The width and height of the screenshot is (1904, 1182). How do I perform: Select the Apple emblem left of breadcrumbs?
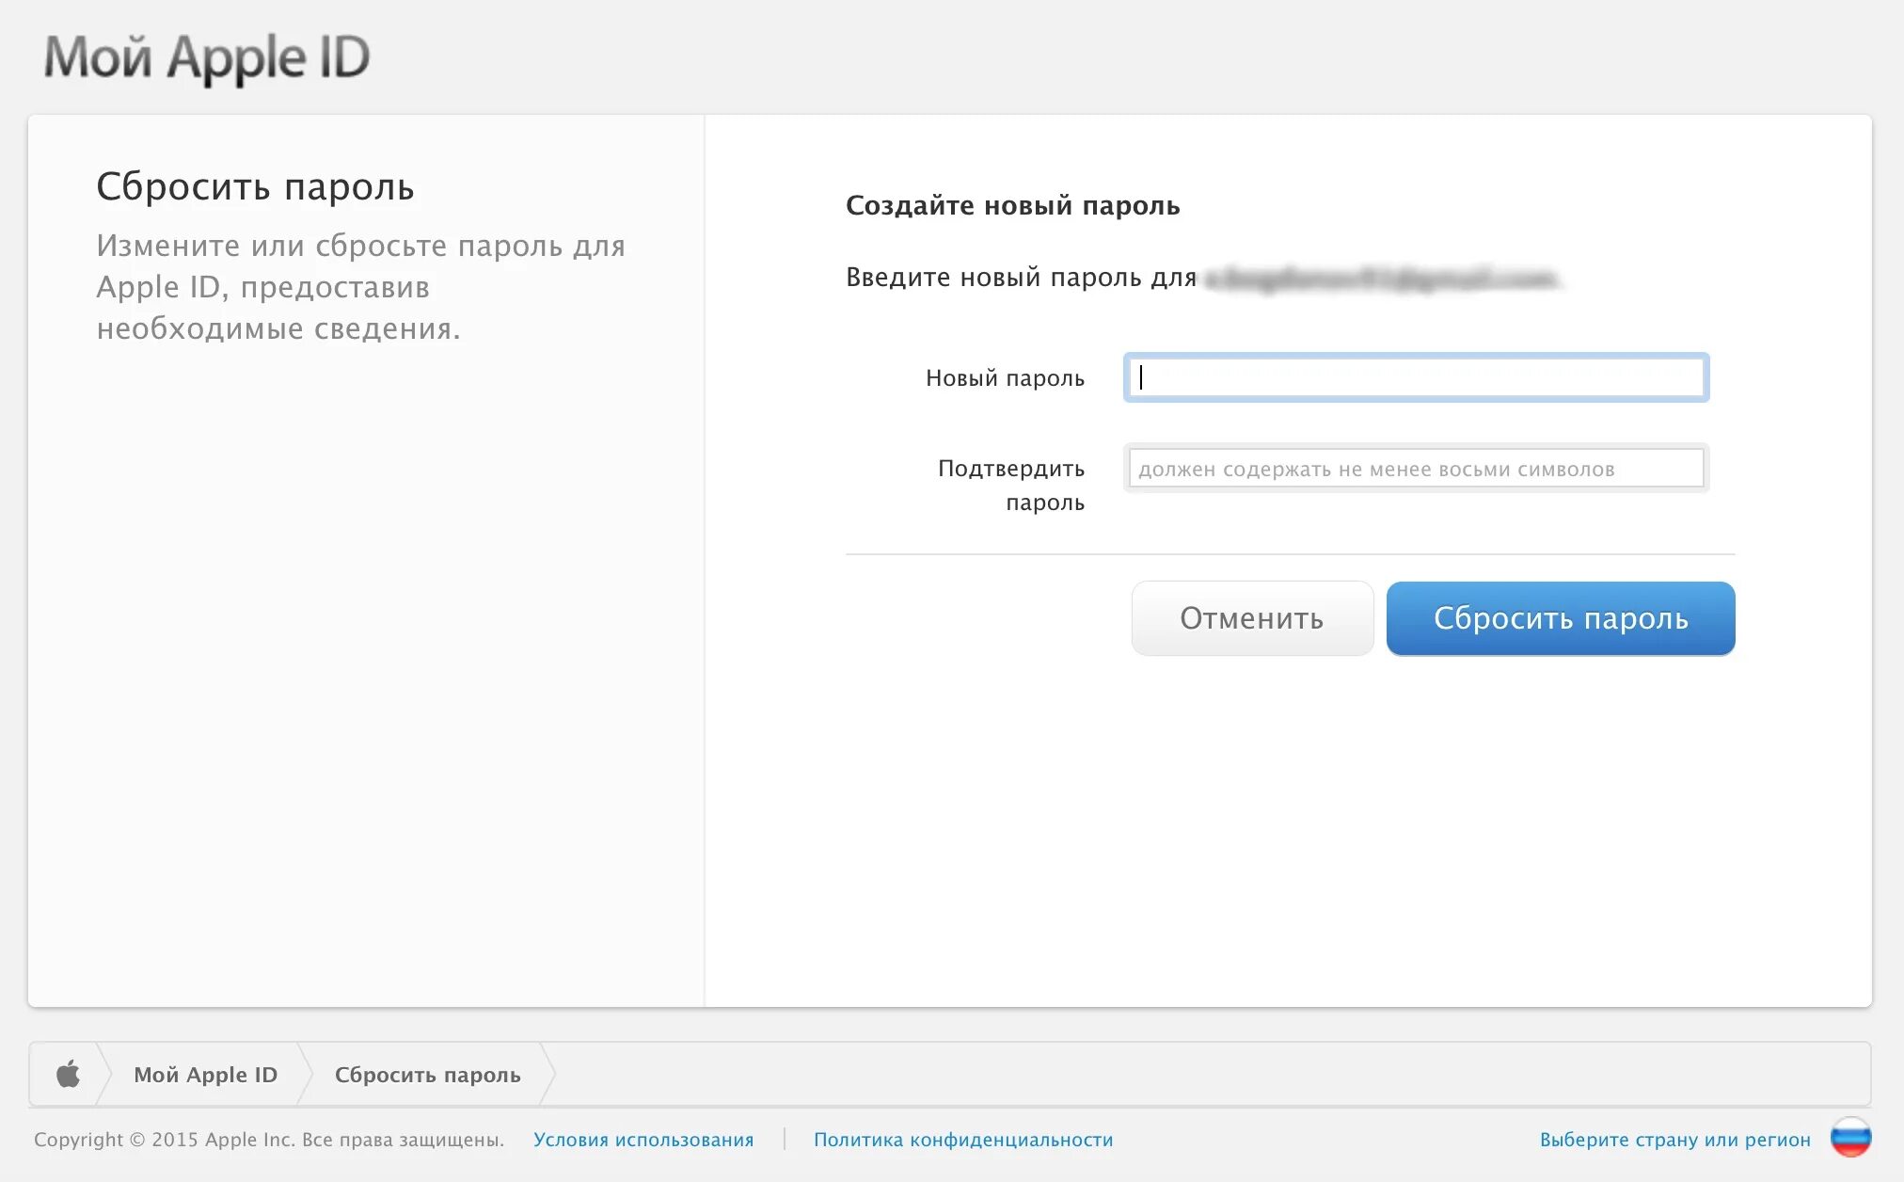[70, 1074]
